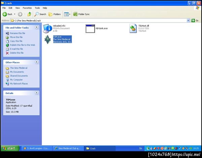Click the red Delete X icon
Image resolution: width=202 pixels, height=158 pixels.
(x=7, y=53)
